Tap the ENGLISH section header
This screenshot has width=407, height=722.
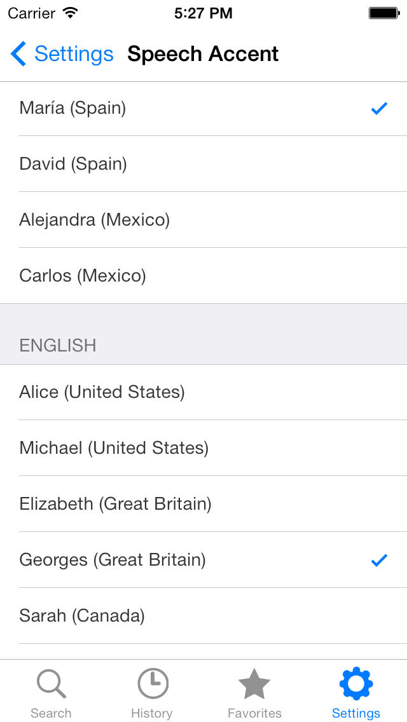pyautogui.click(x=58, y=345)
